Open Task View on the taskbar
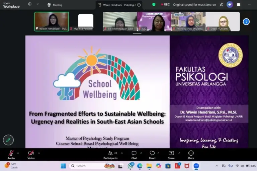The width and height of the screenshot is (257, 171). [120, 166]
